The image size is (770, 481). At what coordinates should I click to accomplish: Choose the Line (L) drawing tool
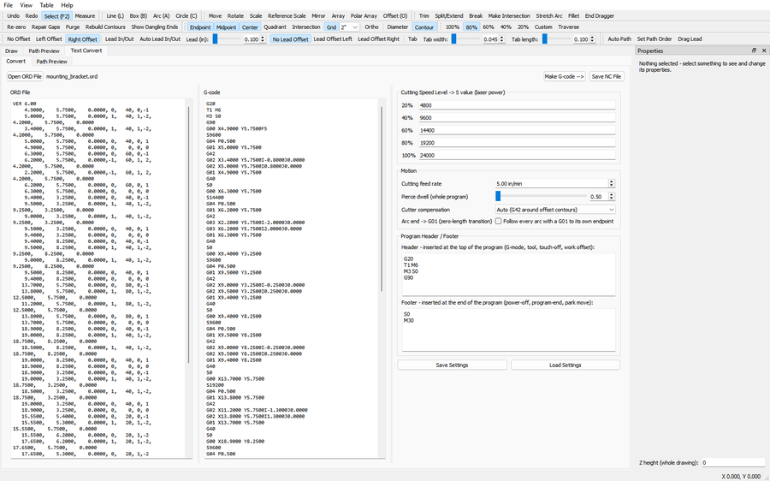pos(115,15)
